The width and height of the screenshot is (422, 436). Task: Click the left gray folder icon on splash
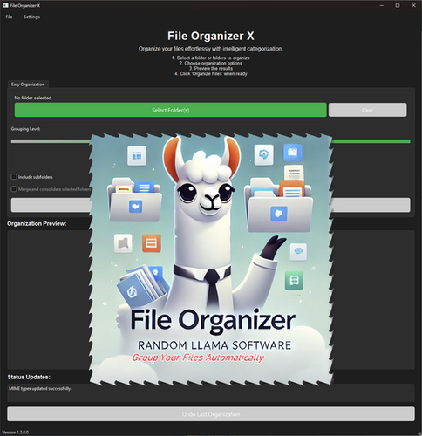pyautogui.click(x=134, y=201)
